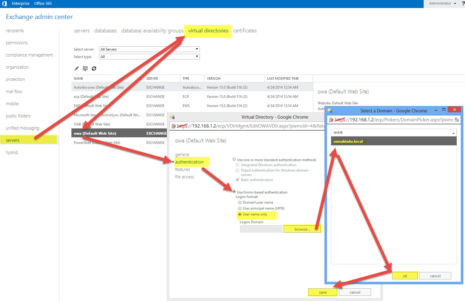This screenshot has width=465, height=302.
Task: Go to organization in left navigation
Action: tap(17, 67)
